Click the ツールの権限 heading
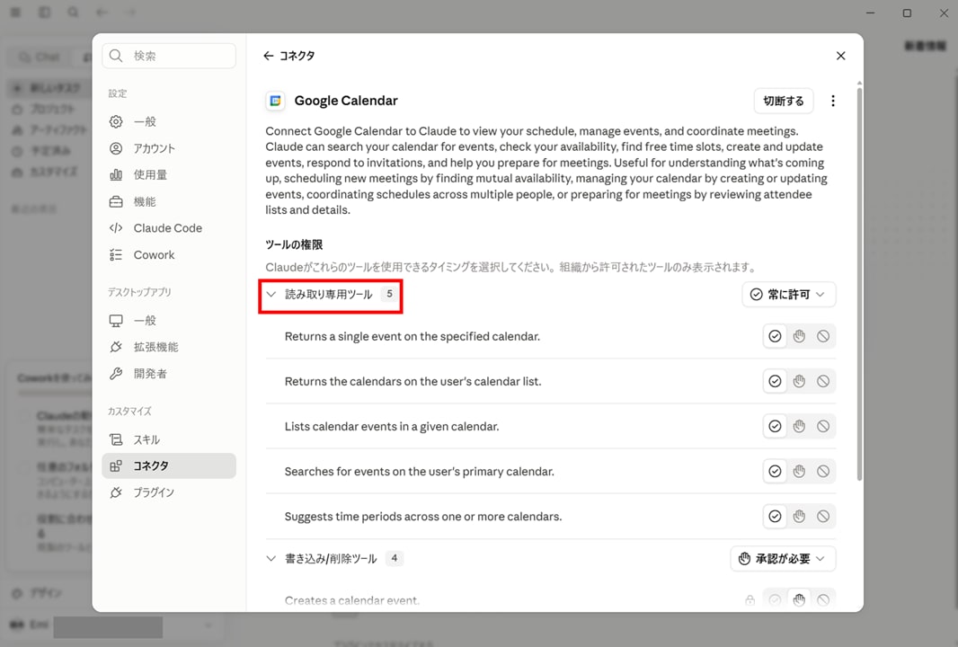This screenshot has width=958, height=647. click(x=294, y=244)
